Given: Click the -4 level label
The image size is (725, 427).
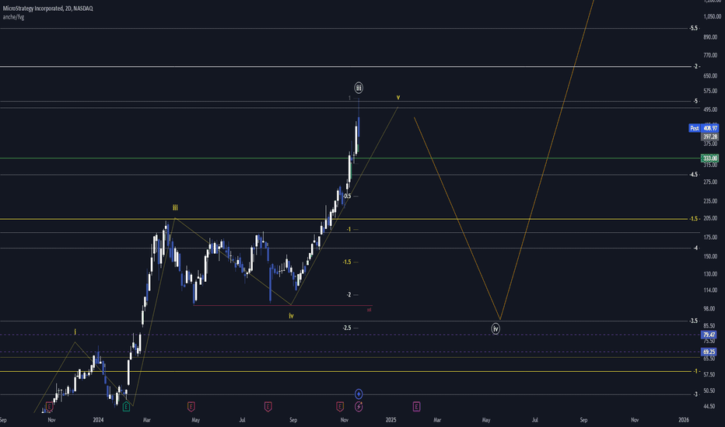Looking at the screenshot, I should [x=695, y=248].
